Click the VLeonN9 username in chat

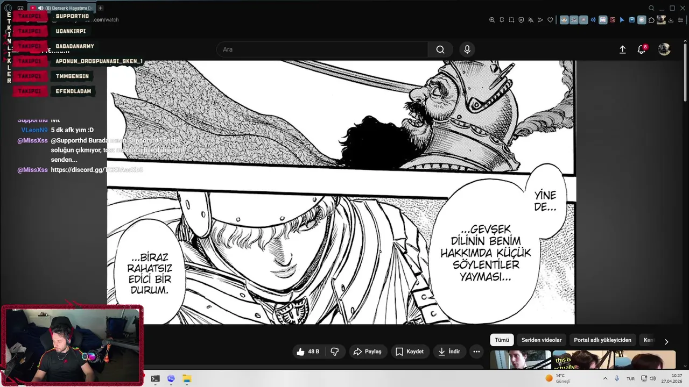tap(34, 130)
